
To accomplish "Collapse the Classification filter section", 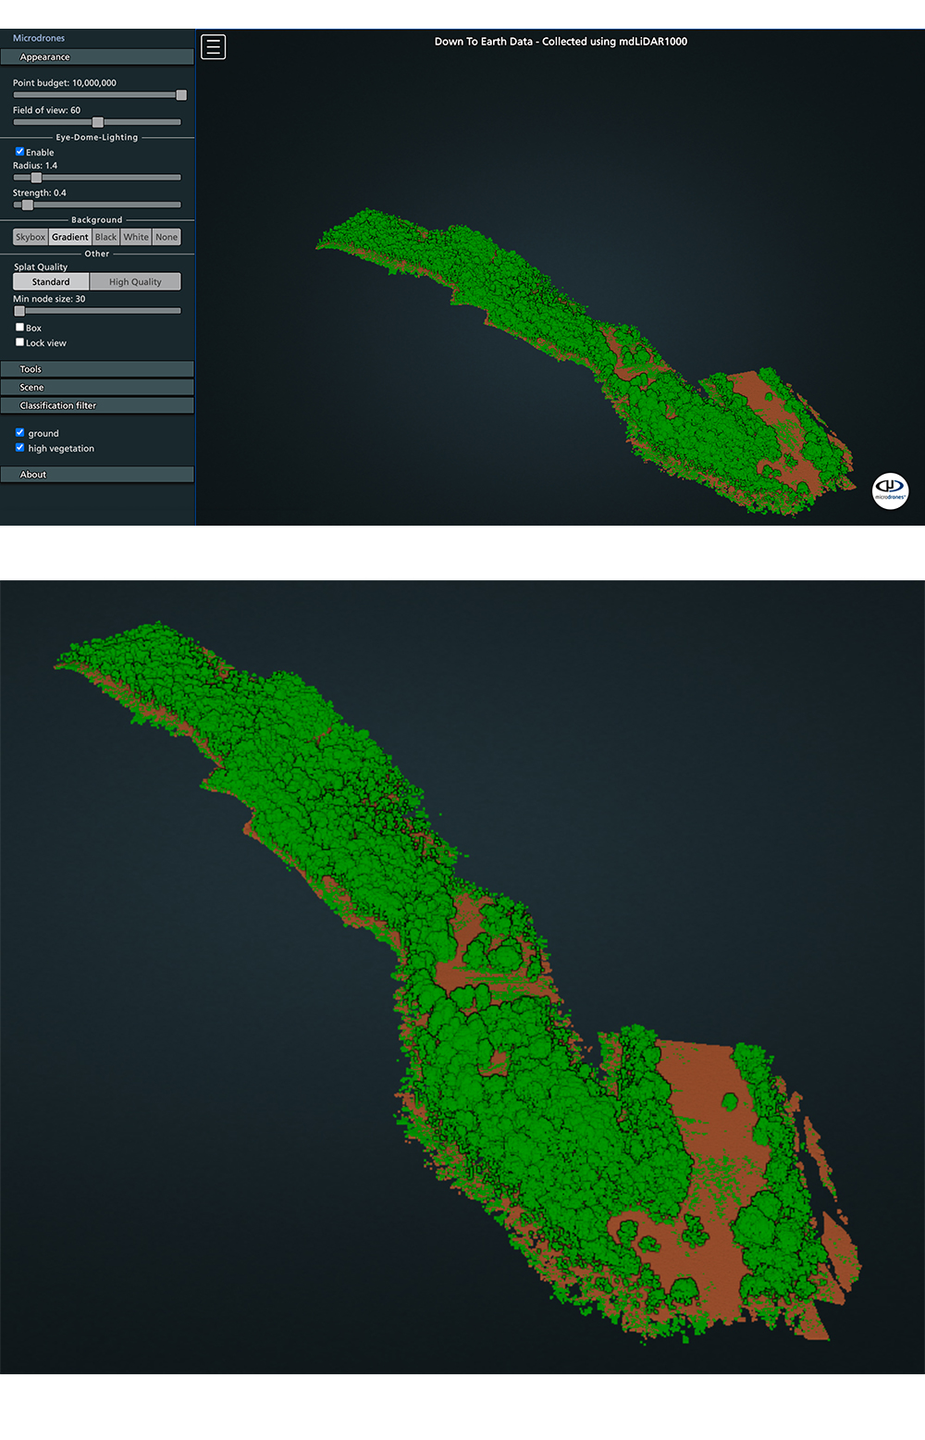I will coord(97,405).
